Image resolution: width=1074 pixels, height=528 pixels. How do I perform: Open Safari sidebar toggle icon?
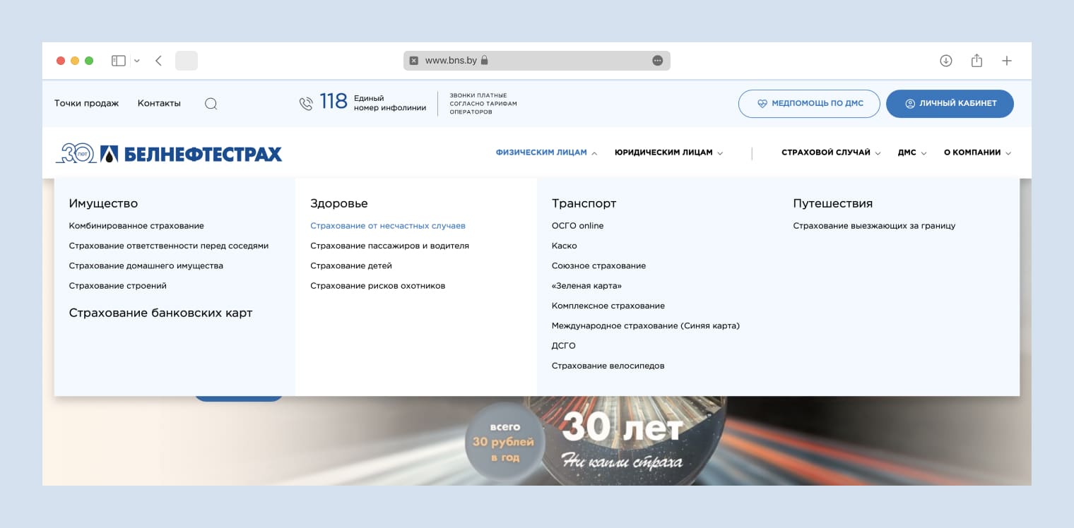pyautogui.click(x=119, y=61)
